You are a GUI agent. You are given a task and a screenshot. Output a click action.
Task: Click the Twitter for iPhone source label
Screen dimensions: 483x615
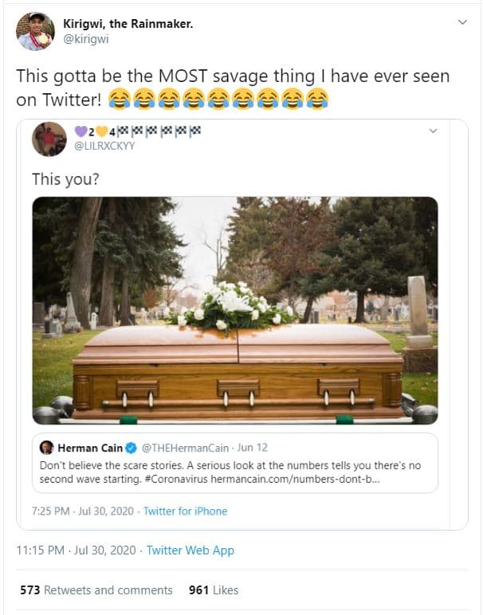(x=185, y=511)
